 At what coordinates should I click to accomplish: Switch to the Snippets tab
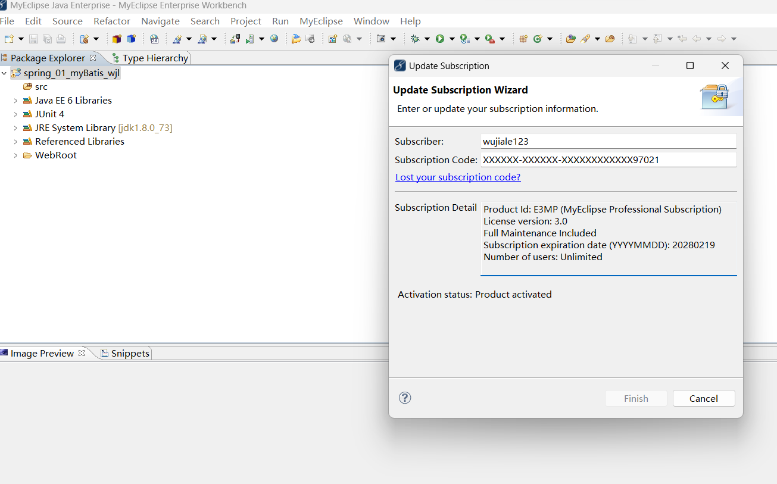click(x=124, y=353)
